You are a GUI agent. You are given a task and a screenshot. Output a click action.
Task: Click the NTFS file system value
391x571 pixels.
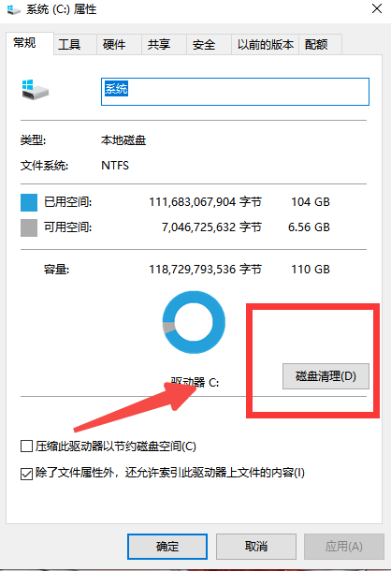pos(115,166)
